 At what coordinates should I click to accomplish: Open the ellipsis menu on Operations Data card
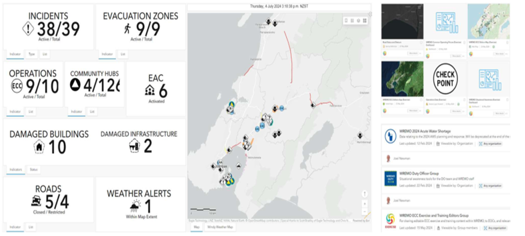pyautogui.click(x=464, y=111)
